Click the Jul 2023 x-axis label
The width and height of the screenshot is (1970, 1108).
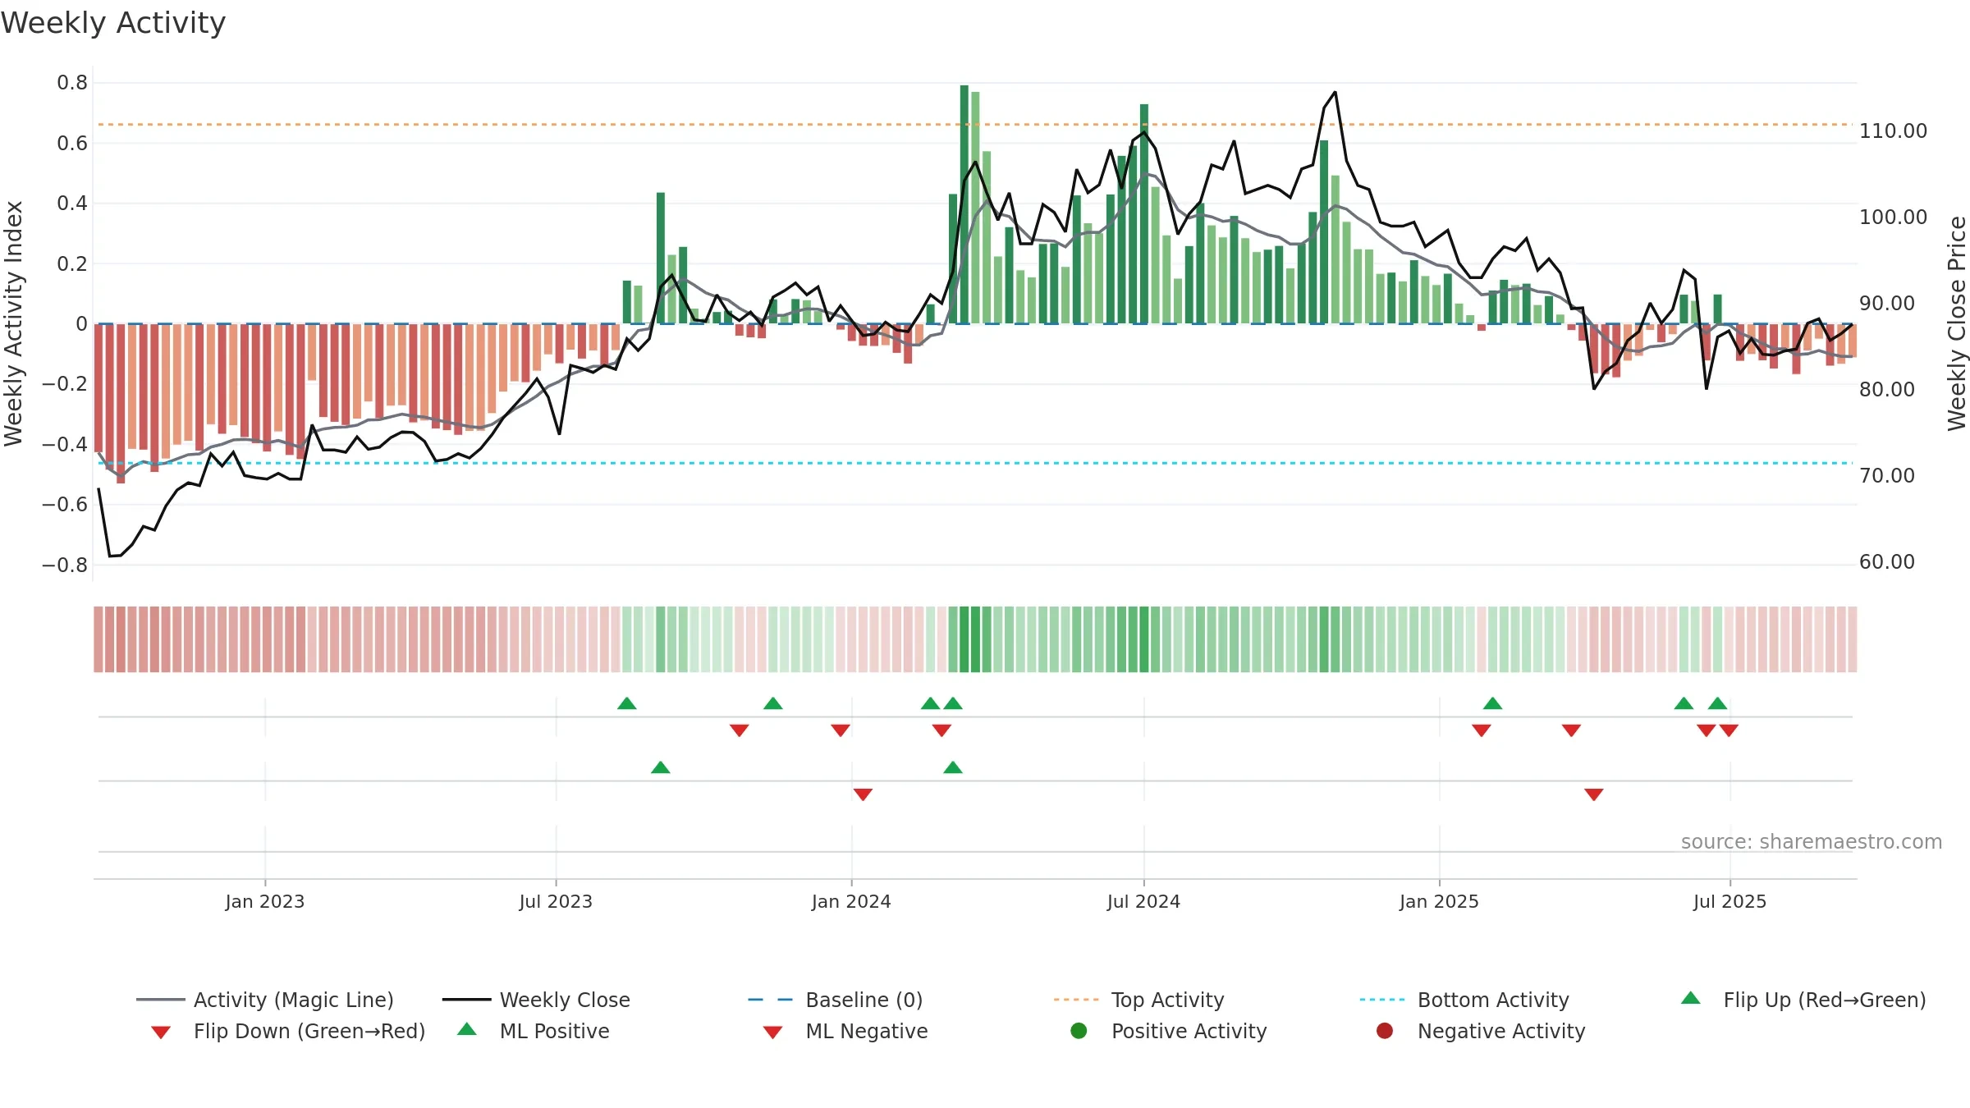pyautogui.click(x=556, y=901)
